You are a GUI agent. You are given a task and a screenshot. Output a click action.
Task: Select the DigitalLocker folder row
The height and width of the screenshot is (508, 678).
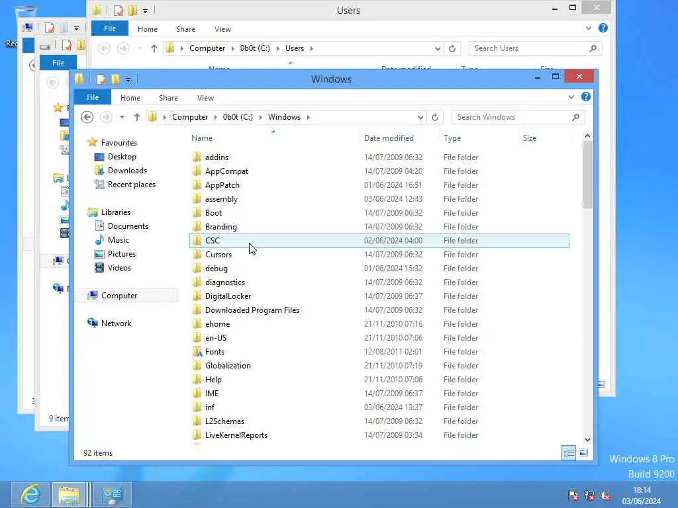click(x=379, y=296)
